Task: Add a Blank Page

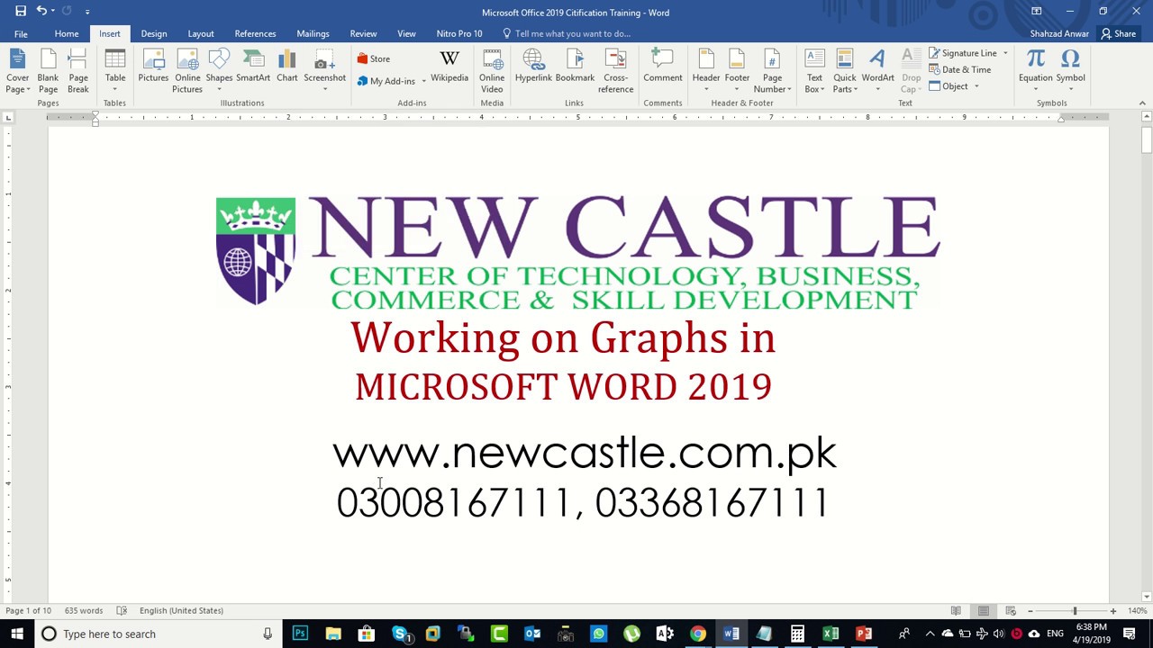Action: click(48, 72)
